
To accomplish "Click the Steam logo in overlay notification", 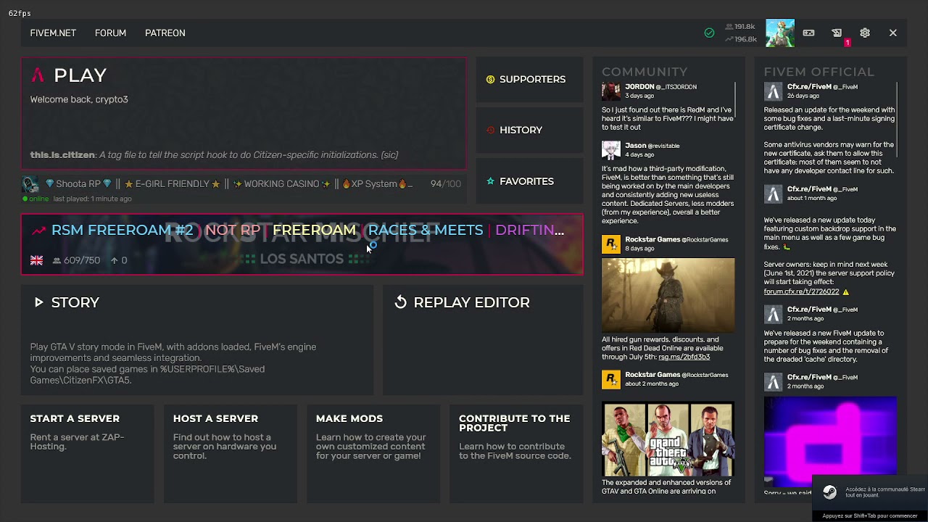I will 829,492.
